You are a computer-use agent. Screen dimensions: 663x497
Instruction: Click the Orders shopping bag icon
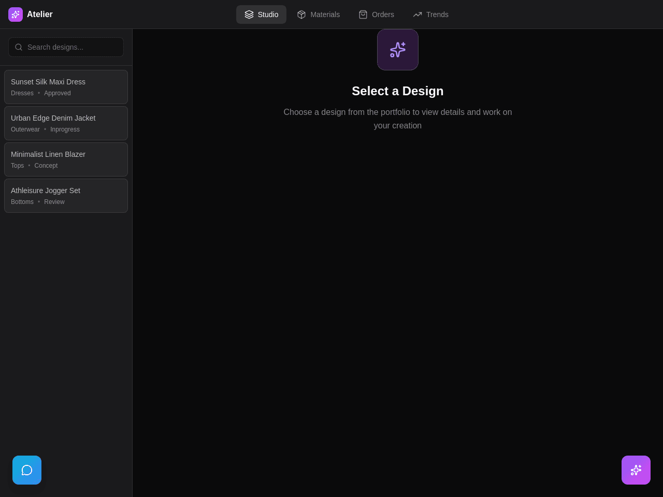click(363, 14)
